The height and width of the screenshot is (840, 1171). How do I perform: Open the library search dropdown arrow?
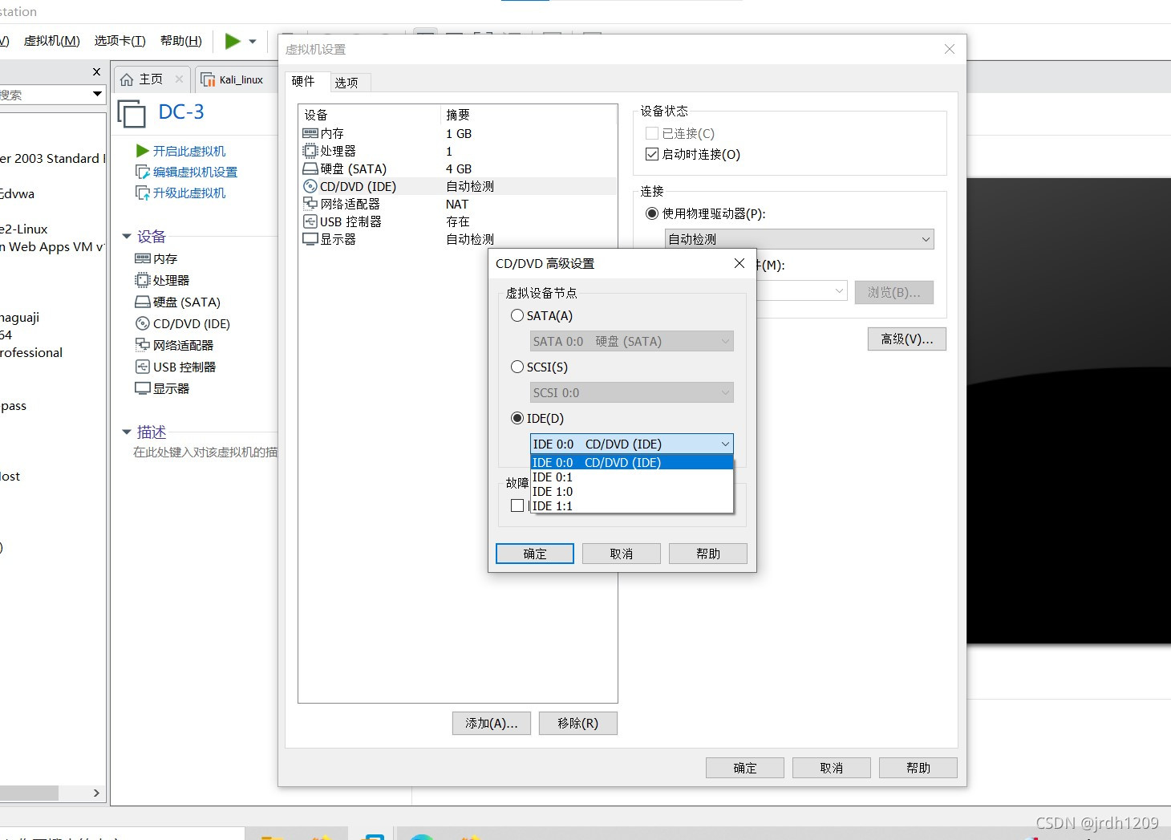coord(97,95)
